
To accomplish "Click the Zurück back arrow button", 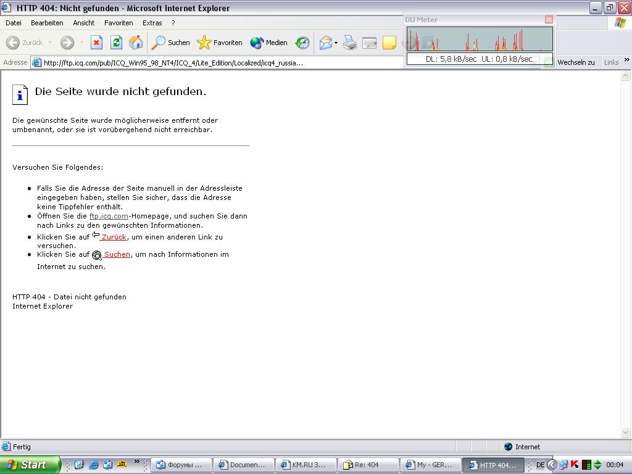I will click(24, 43).
